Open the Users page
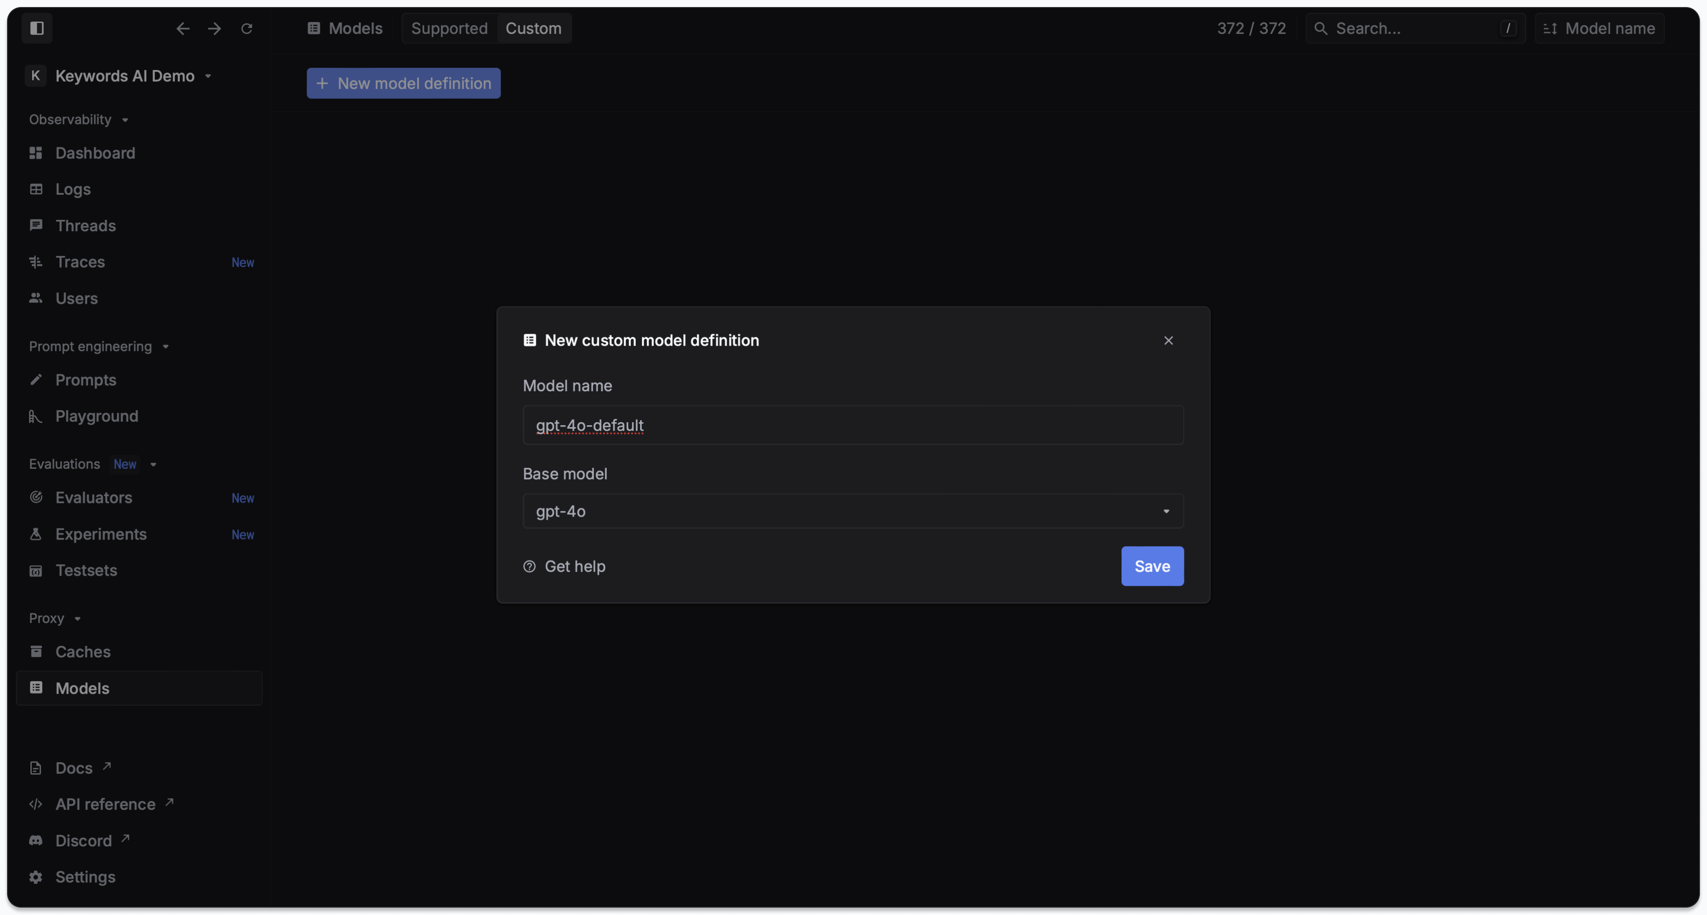This screenshot has height=915, width=1707. tap(139, 298)
